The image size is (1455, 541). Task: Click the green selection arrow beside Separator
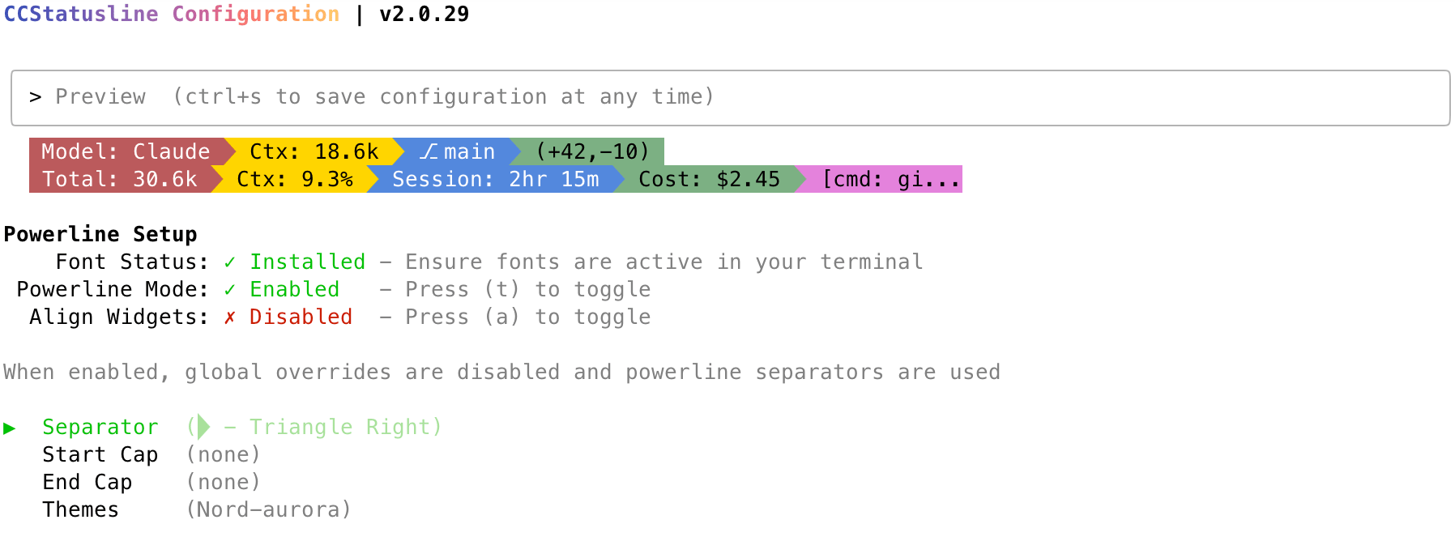pyautogui.click(x=10, y=428)
